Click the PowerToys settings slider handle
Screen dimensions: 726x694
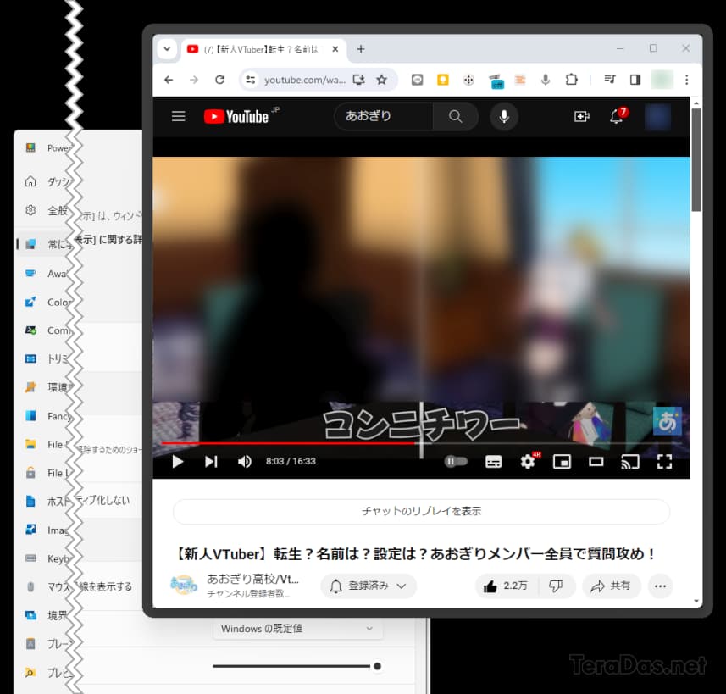(x=377, y=666)
